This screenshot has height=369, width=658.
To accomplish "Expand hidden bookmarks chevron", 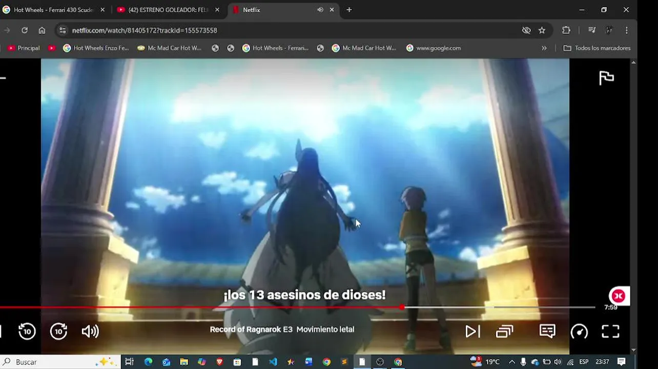I will [x=544, y=48].
